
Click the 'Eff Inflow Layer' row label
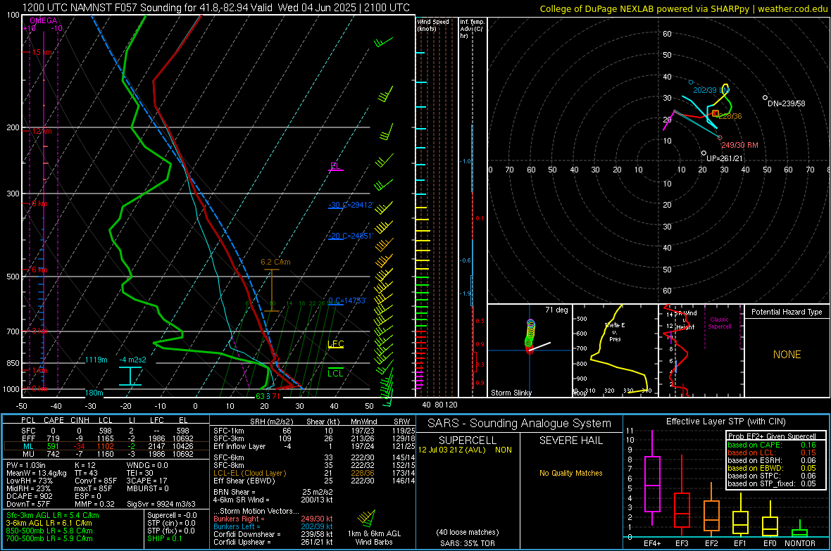coord(239,447)
